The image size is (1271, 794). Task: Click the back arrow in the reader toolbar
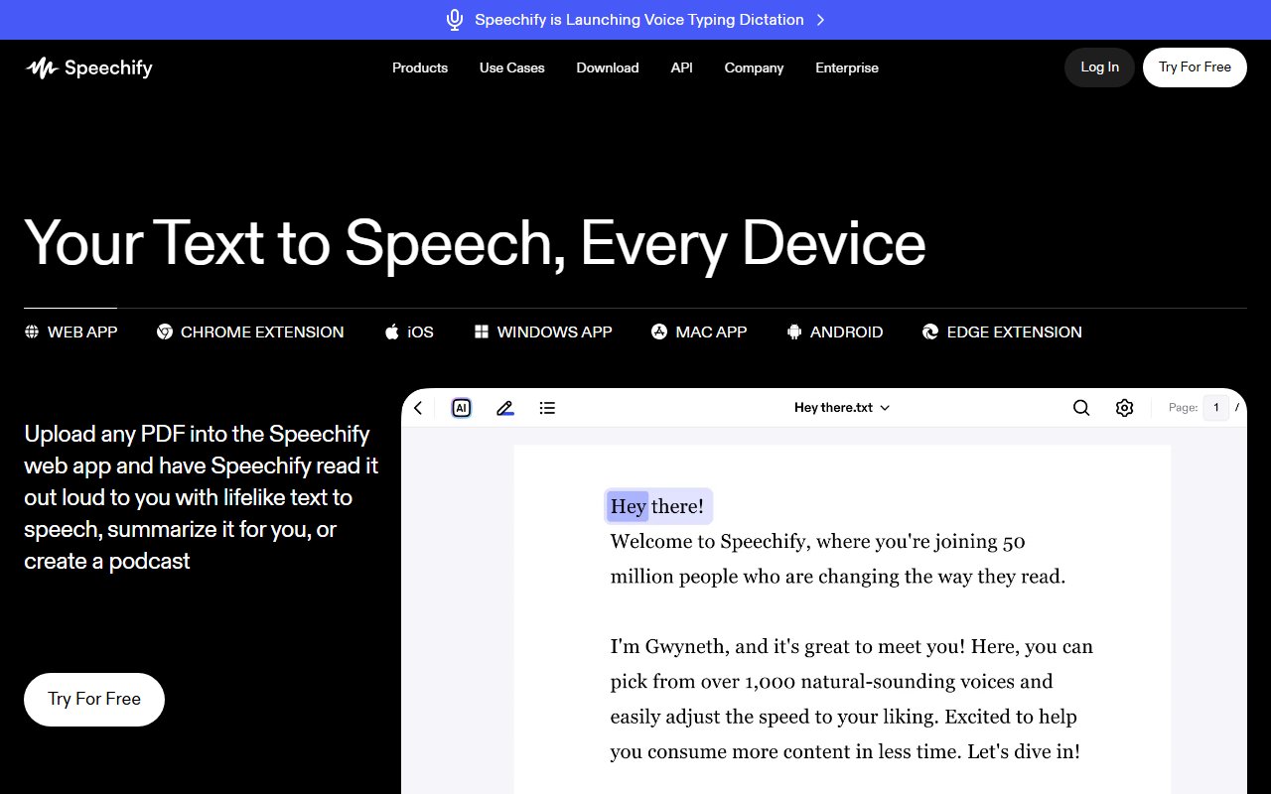click(x=418, y=408)
